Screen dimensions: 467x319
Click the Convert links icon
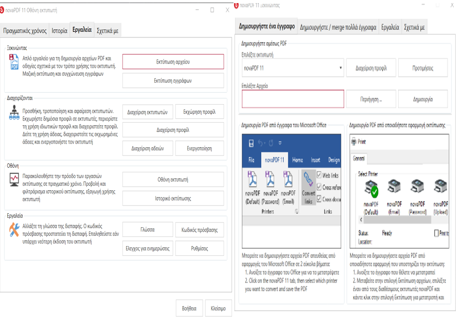click(x=308, y=188)
